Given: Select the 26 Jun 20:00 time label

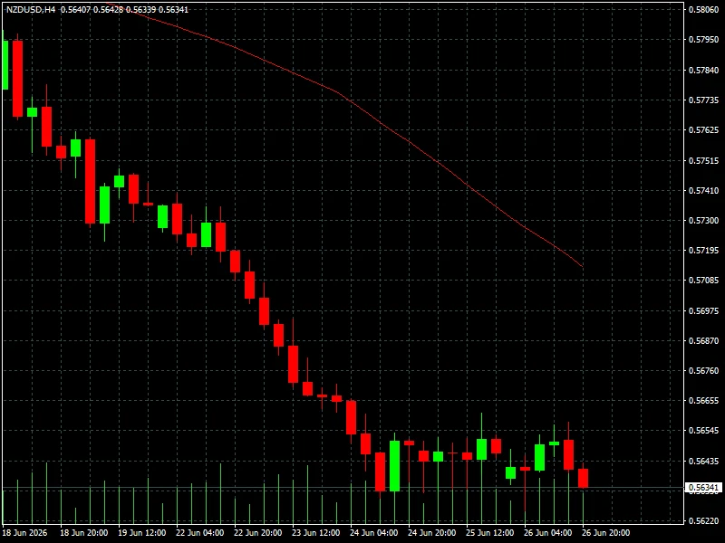Looking at the screenshot, I should 605,533.
